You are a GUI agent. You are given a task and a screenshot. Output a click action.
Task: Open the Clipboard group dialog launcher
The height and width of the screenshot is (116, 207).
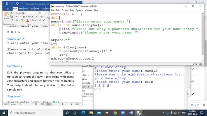(13, 24)
